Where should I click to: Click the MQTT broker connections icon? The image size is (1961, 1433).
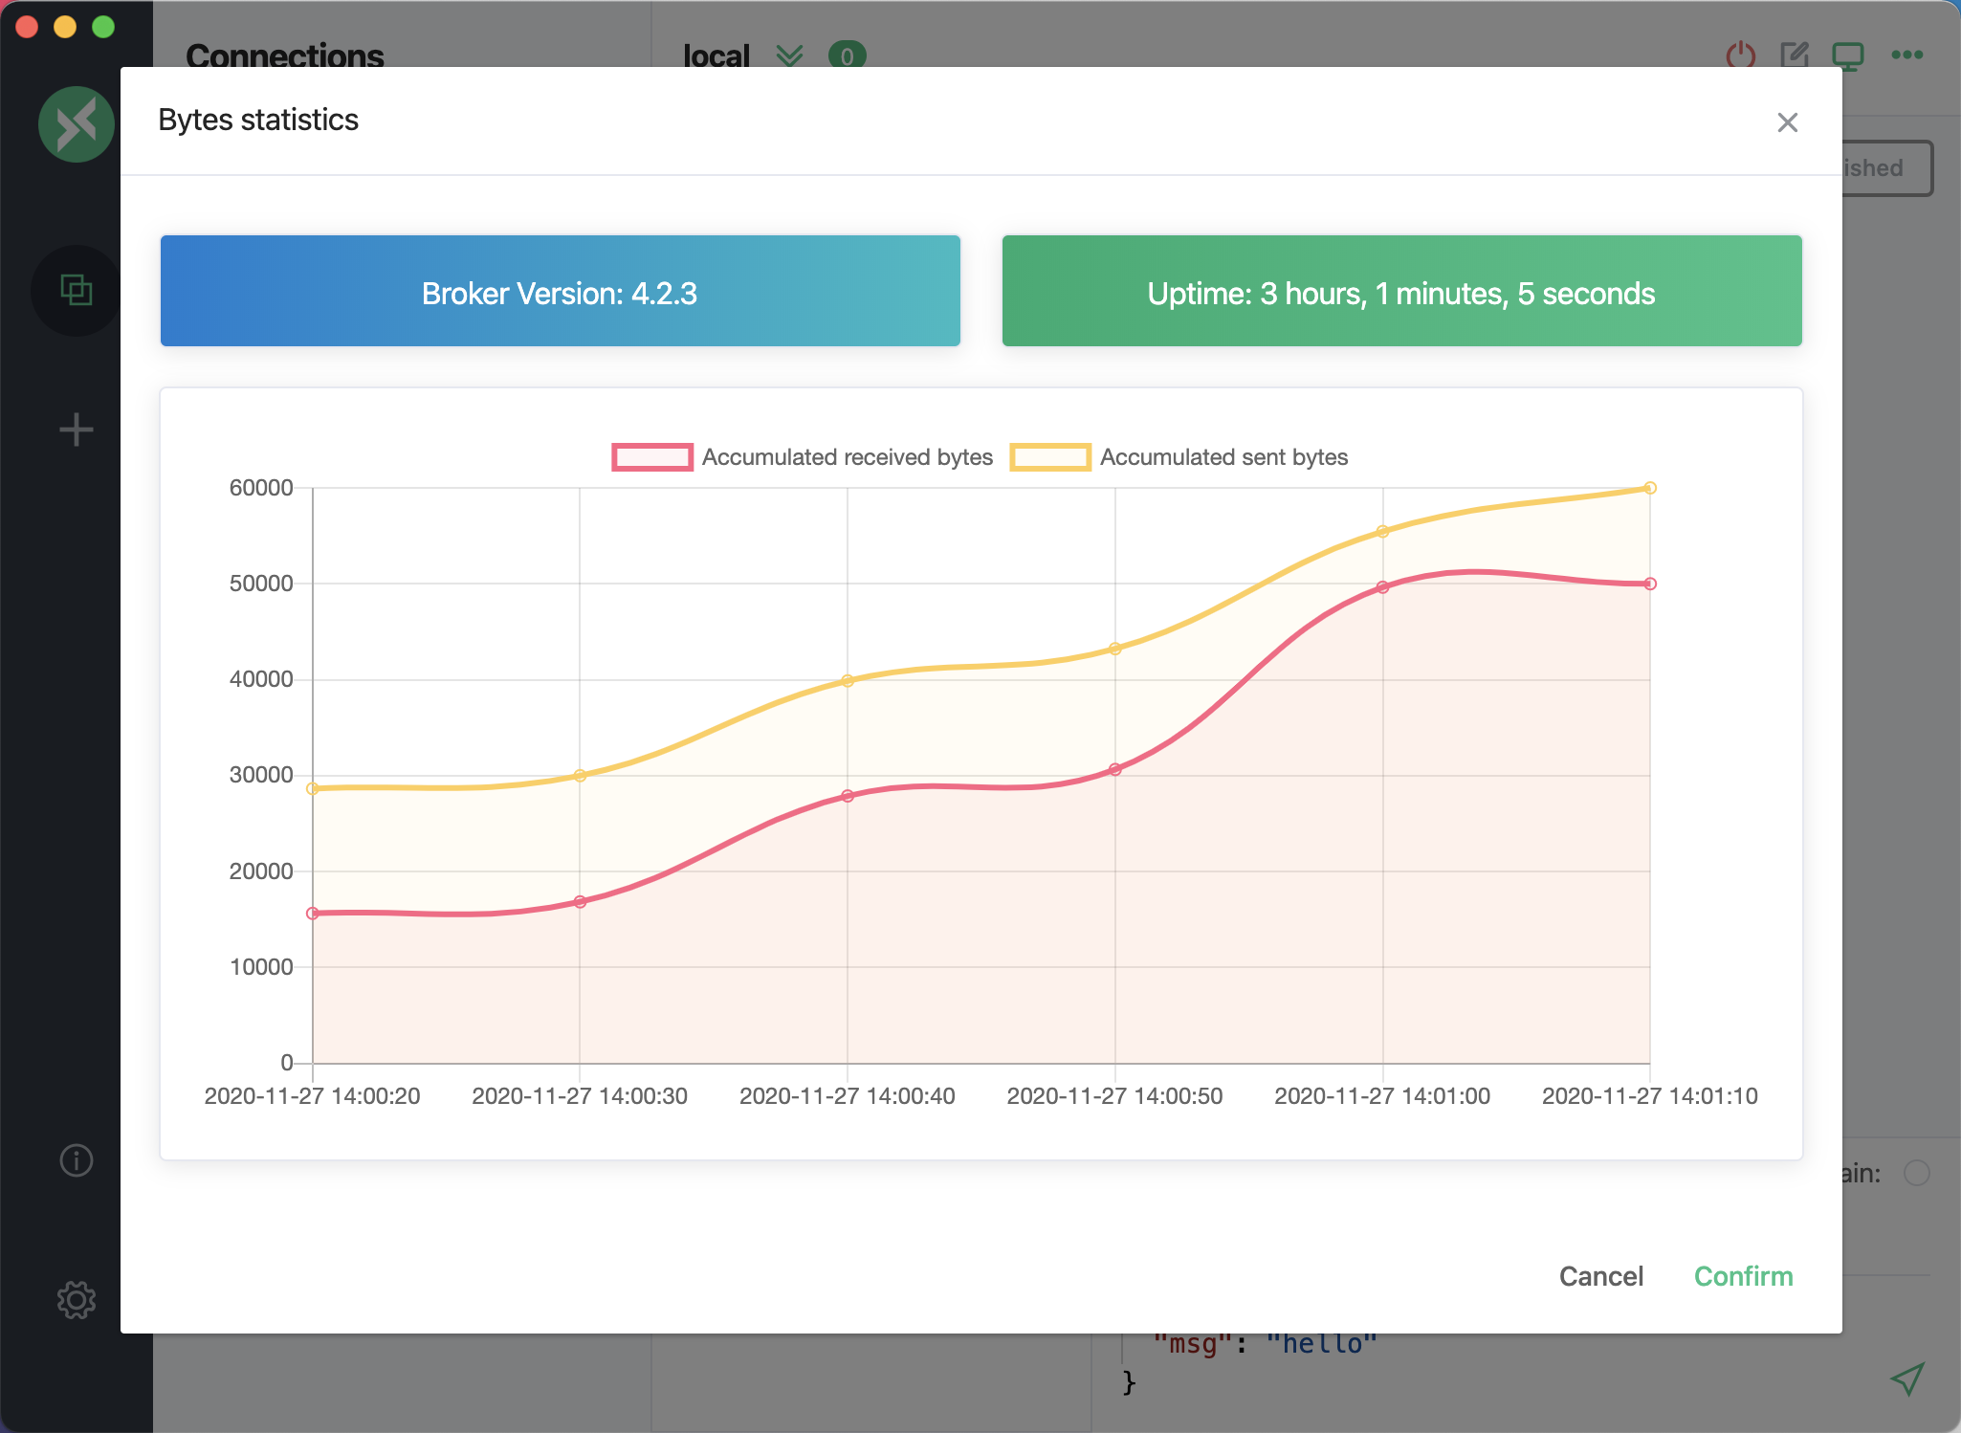point(77,288)
